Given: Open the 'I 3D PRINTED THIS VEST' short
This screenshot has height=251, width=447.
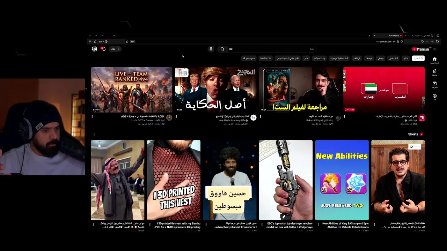Looking at the screenshot, I should click(174, 180).
